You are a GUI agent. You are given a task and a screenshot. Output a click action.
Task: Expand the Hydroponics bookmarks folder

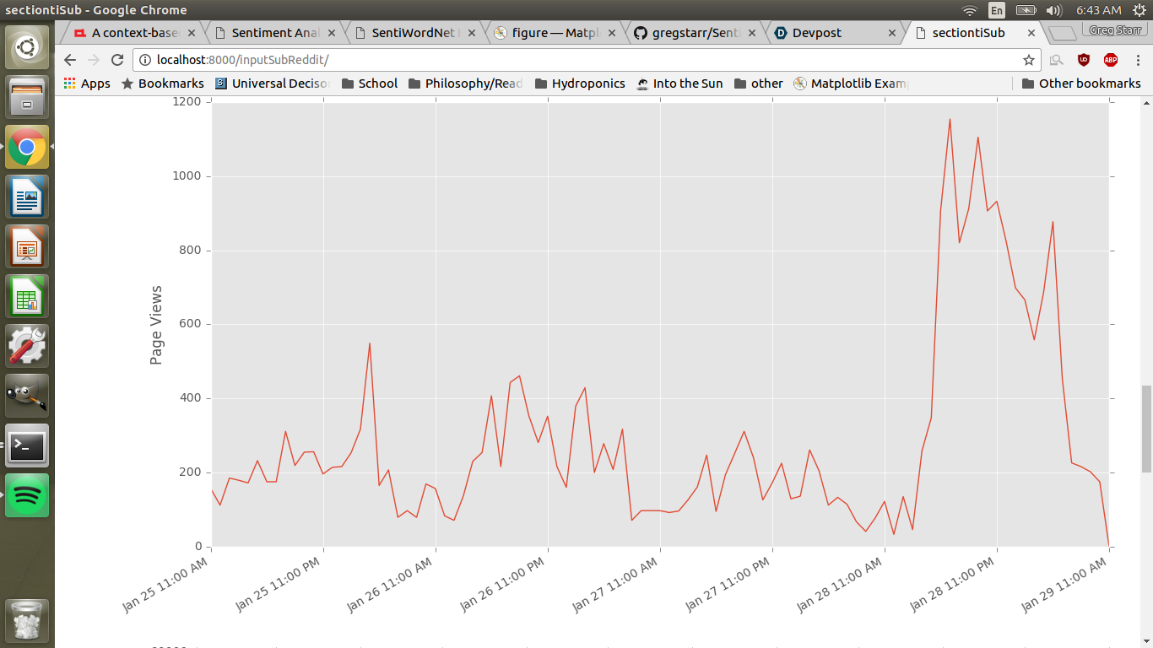click(580, 84)
